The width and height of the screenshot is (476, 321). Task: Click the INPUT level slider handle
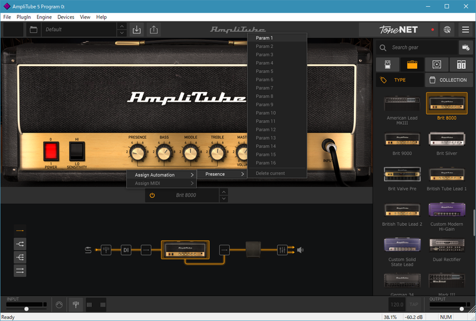point(26,309)
